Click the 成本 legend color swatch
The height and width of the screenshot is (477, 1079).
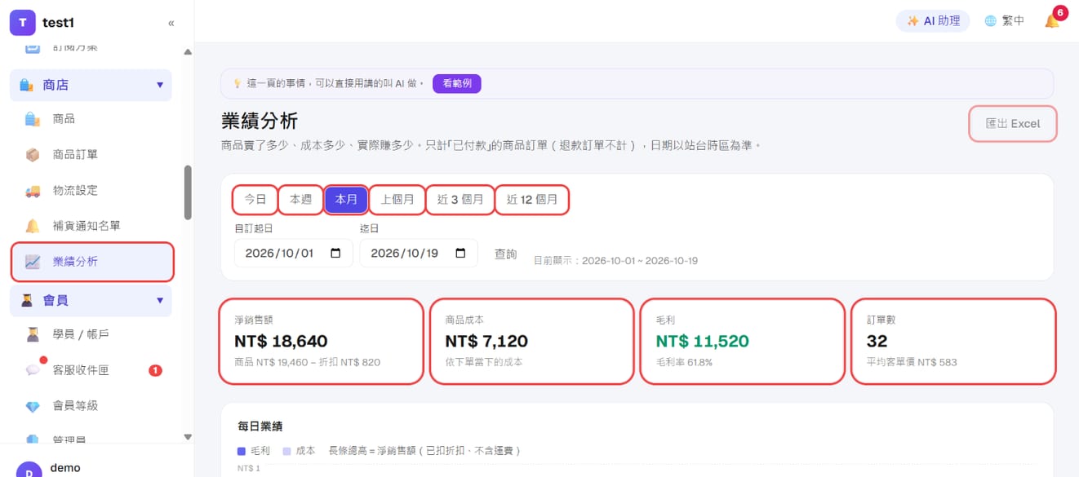(286, 451)
